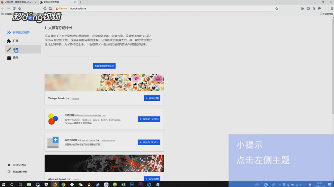Install the Vintage Fabric theme

tap(152, 98)
